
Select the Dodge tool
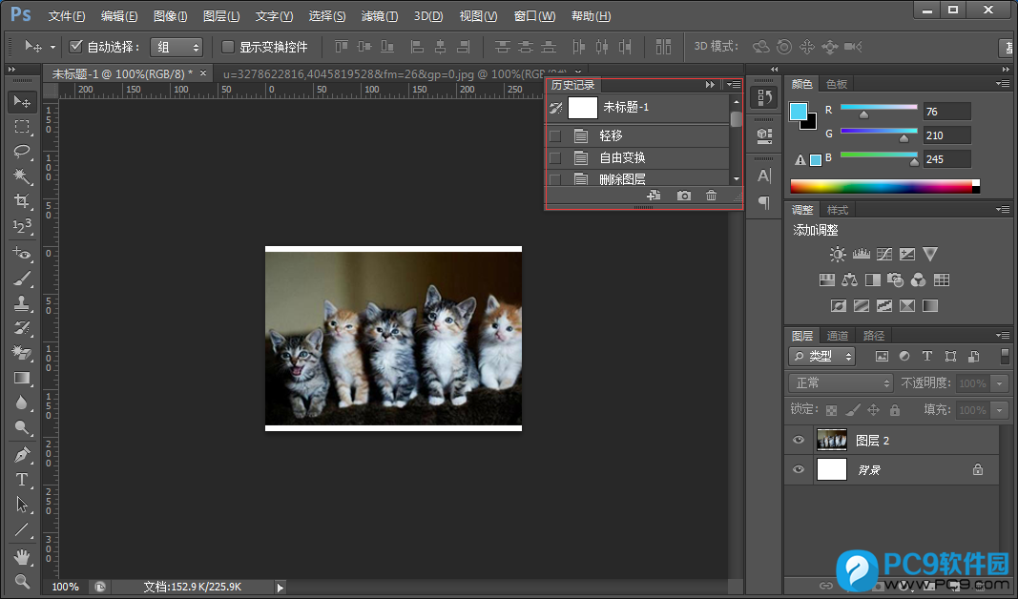(x=22, y=427)
